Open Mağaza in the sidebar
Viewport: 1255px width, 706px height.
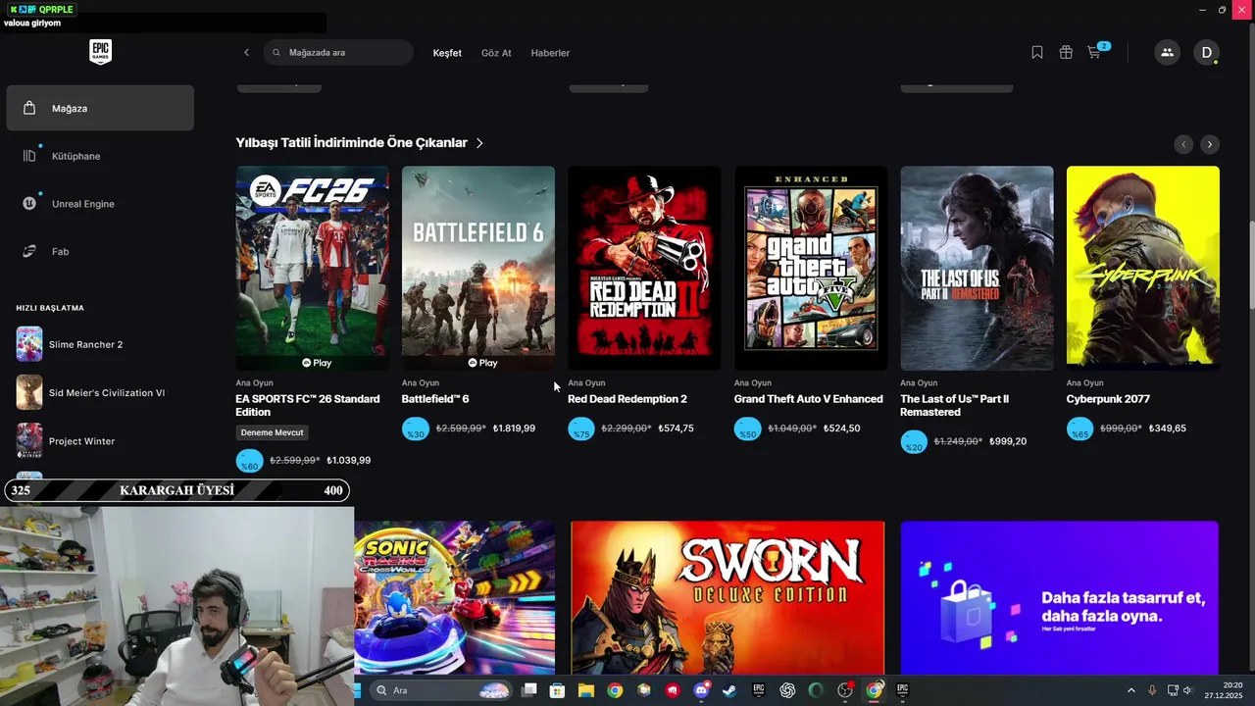point(100,108)
